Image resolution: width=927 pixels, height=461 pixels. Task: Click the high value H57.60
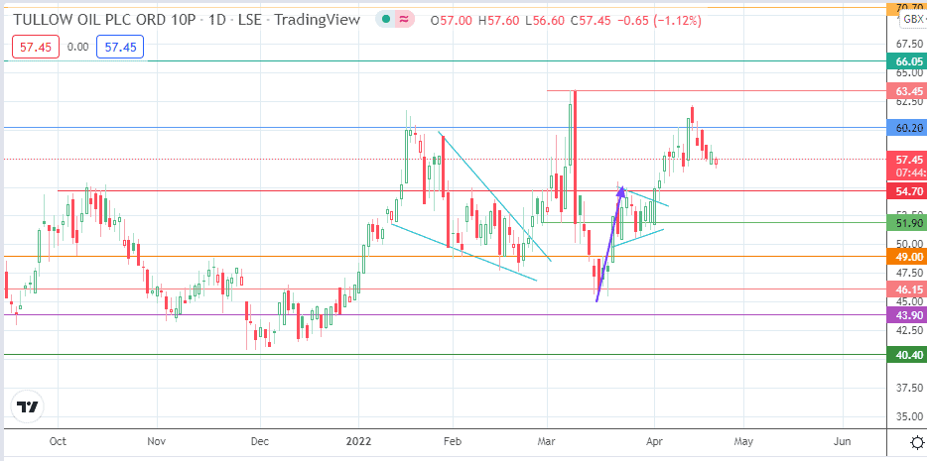point(499,21)
